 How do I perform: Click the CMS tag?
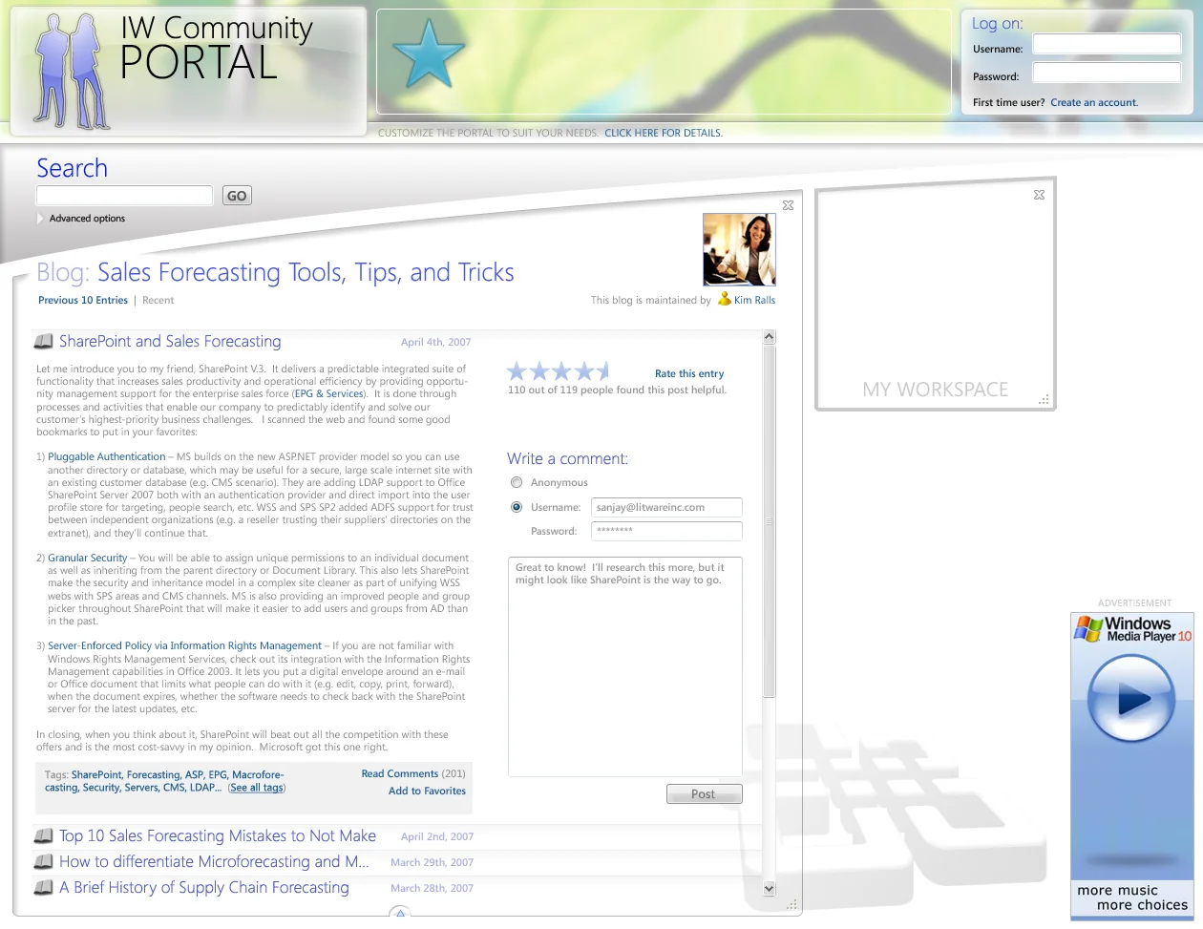[174, 788]
